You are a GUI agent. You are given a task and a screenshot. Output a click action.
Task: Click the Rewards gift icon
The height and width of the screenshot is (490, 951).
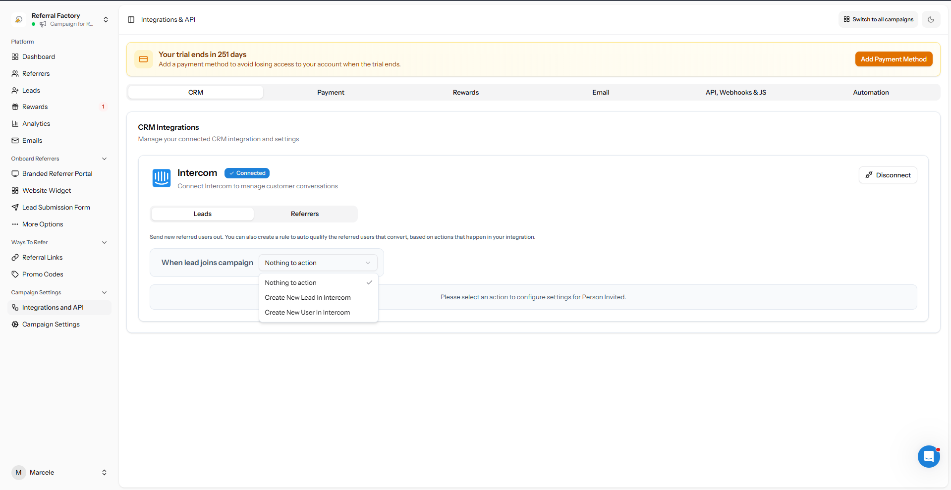15,107
